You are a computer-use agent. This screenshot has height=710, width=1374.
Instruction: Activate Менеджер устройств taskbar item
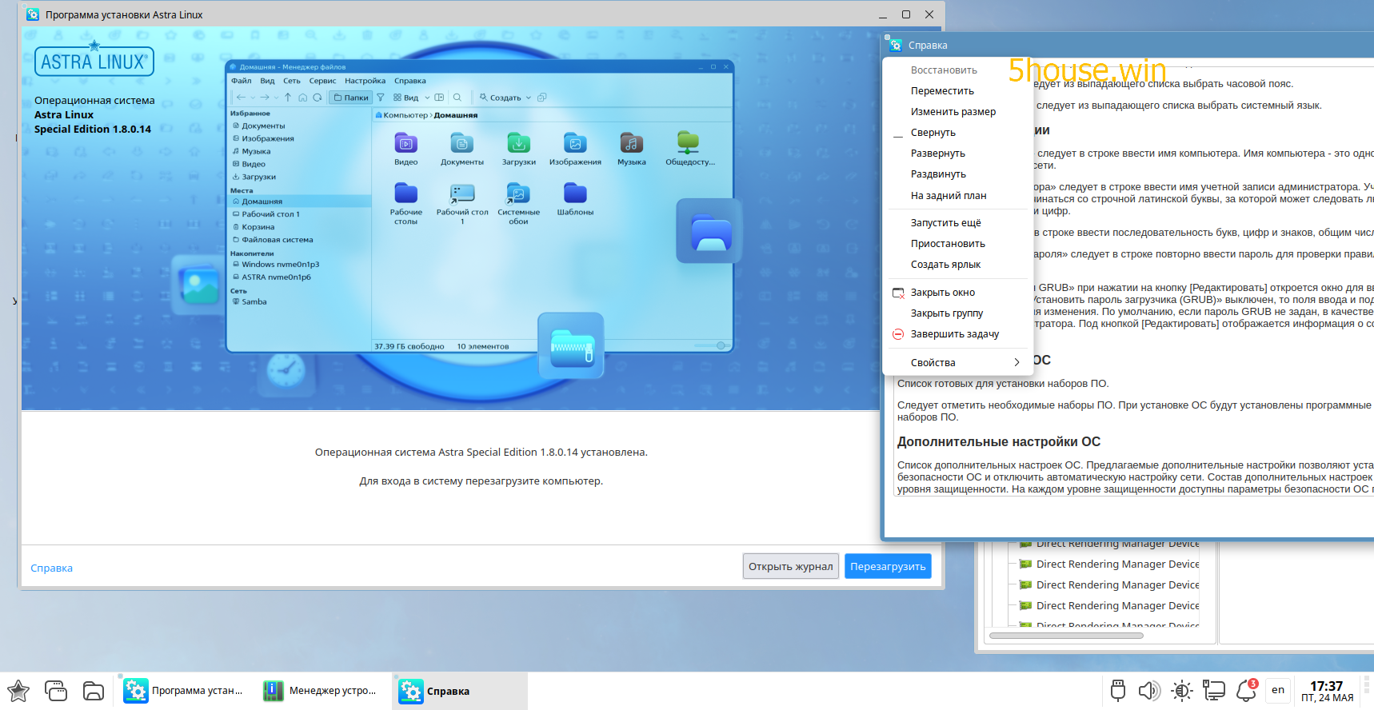click(321, 691)
